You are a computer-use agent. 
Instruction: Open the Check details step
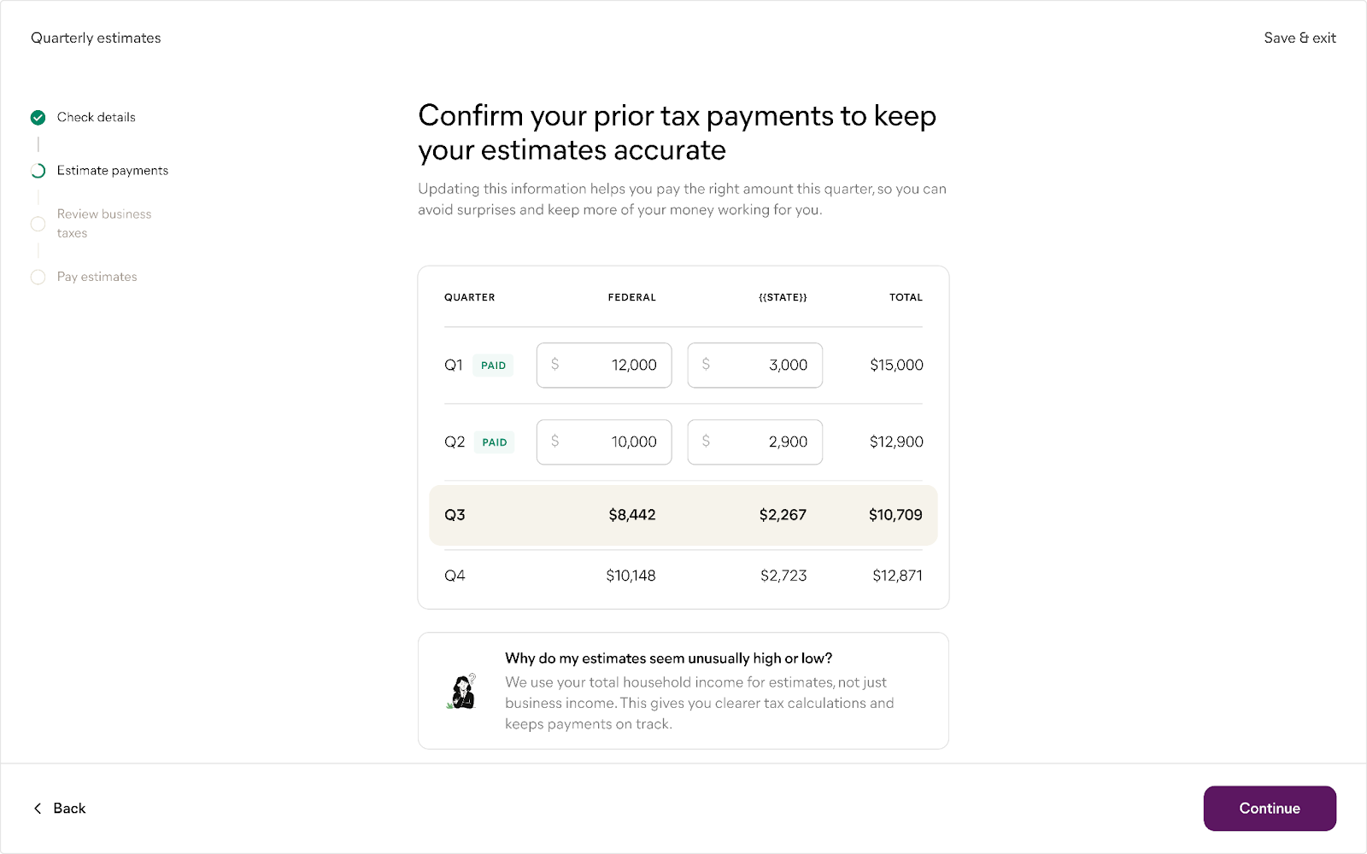[96, 118]
